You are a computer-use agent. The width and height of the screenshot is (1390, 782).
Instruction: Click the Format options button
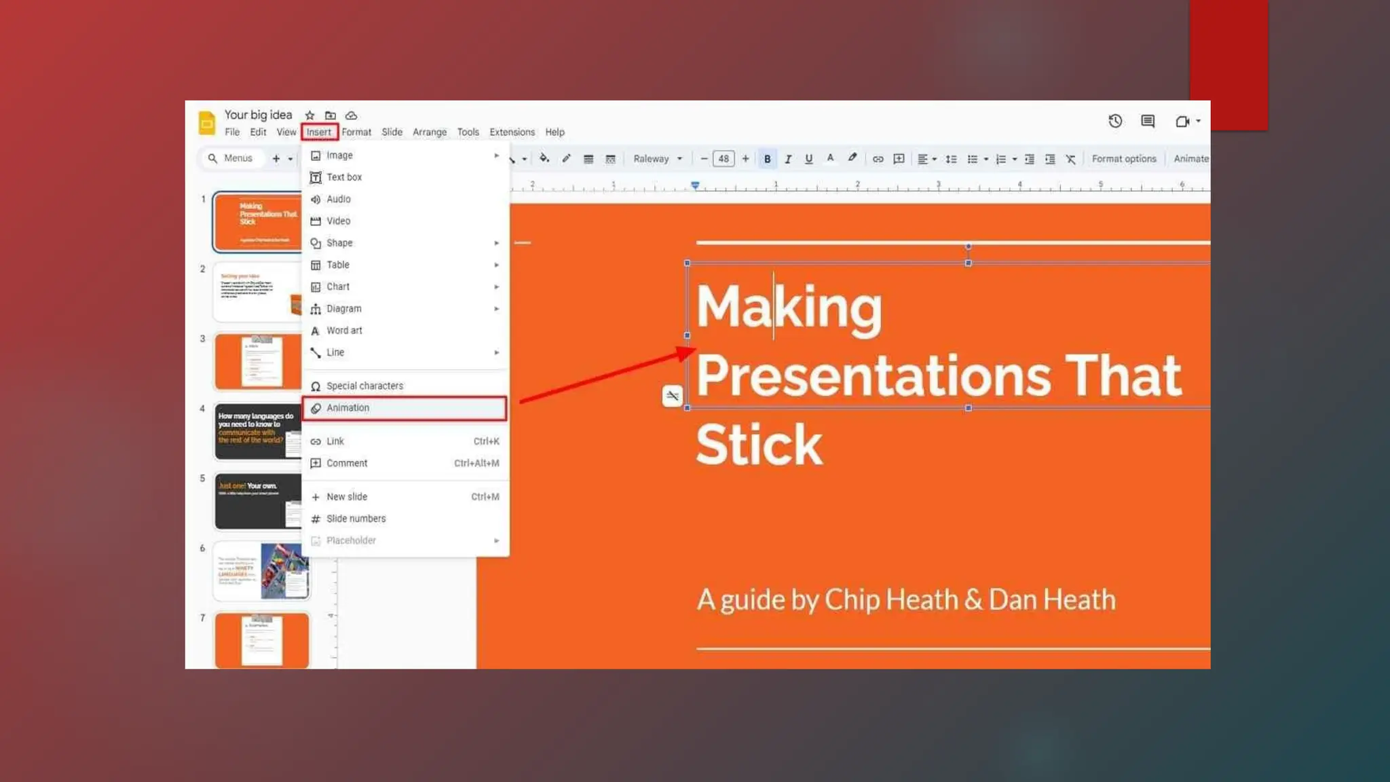[x=1123, y=159]
